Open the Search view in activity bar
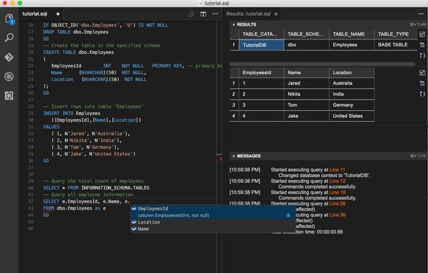This screenshot has width=428, height=273. pos(9,38)
